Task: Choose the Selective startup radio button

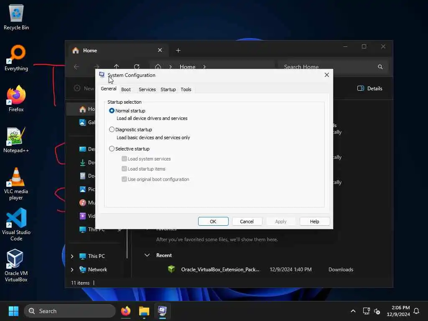Action: [x=112, y=148]
